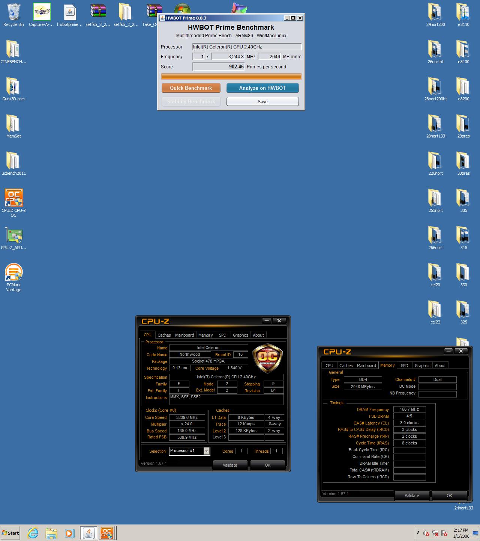Open the Capture-A-... desktop icon
The width and height of the screenshot is (480, 541).
tap(42, 15)
